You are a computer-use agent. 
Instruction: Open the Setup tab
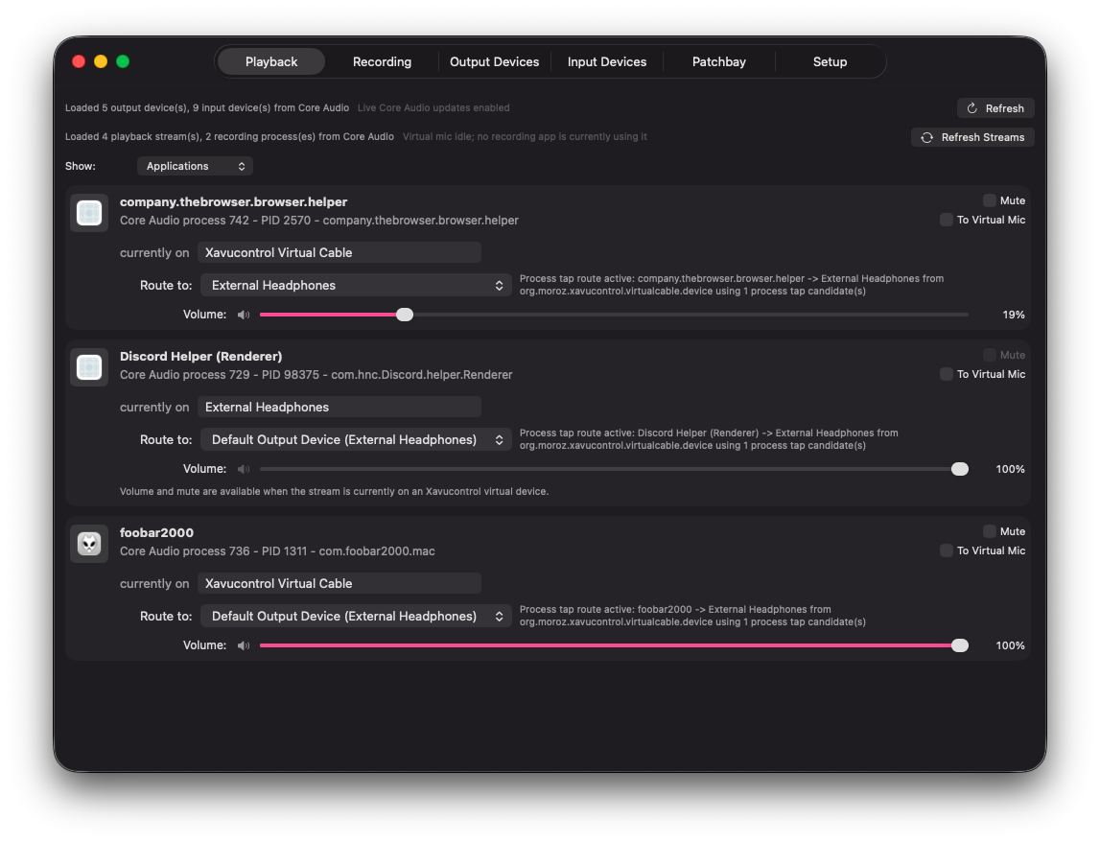tap(830, 61)
